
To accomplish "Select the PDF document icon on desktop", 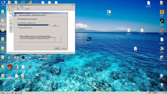I will point(135,49).
